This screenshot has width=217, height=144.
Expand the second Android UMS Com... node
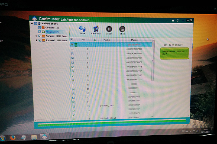tap(37, 40)
